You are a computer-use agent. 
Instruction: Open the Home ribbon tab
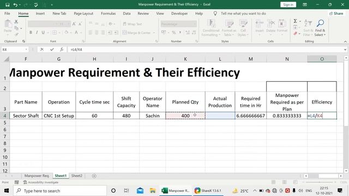[23, 13]
